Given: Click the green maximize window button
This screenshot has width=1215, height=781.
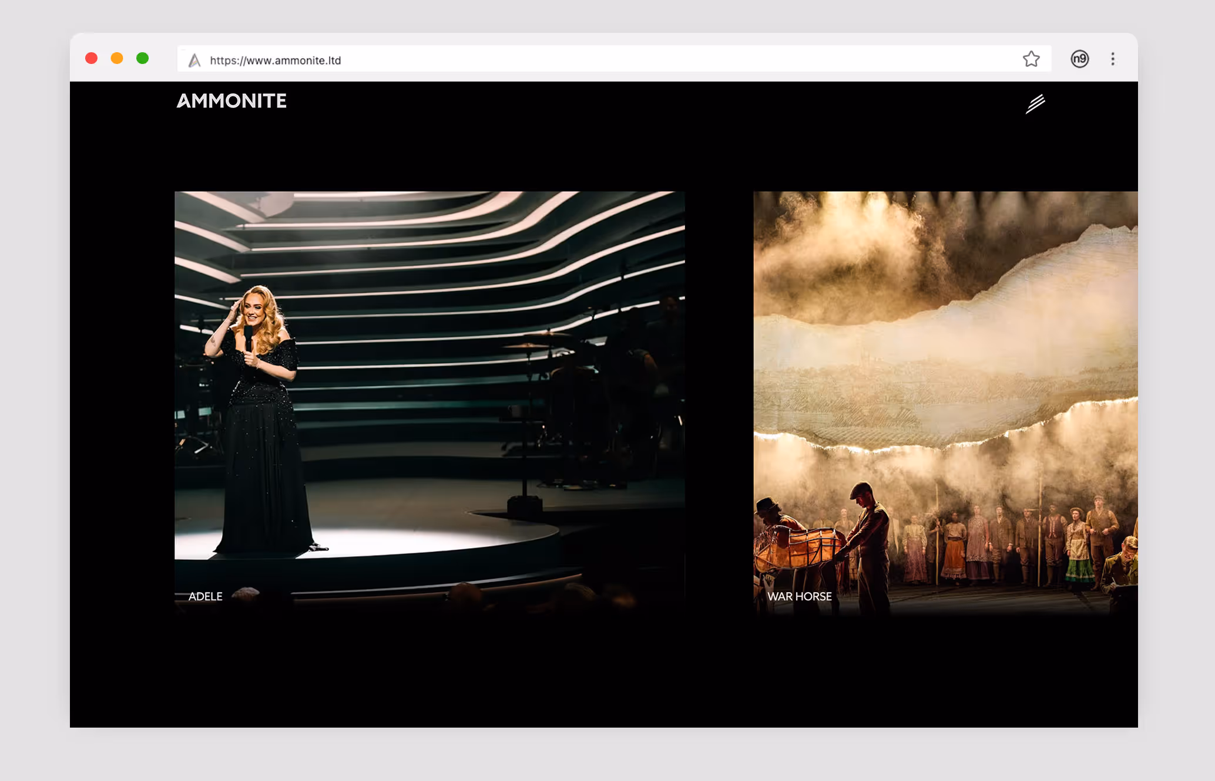Looking at the screenshot, I should click(x=142, y=58).
